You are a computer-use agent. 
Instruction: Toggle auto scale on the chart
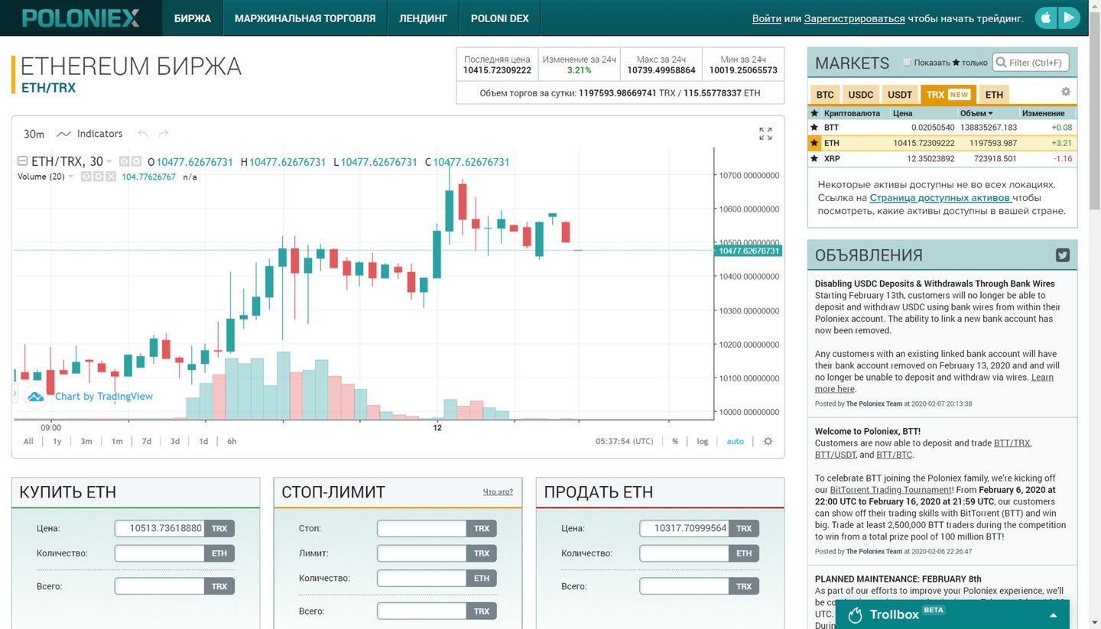735,441
